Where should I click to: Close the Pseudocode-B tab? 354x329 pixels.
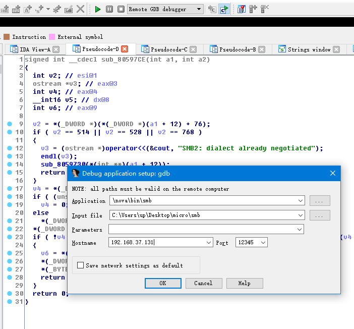[x=262, y=49]
